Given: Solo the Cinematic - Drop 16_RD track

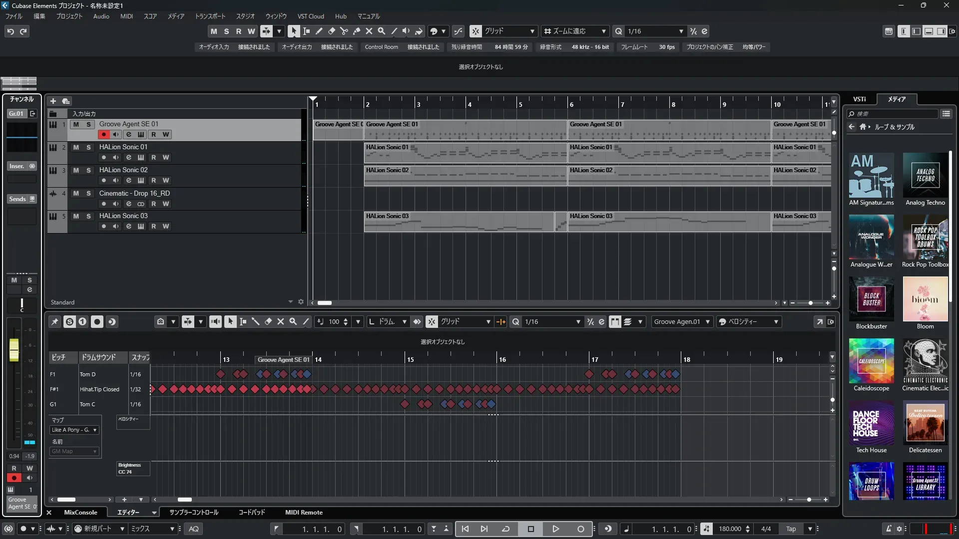Looking at the screenshot, I should (88, 193).
